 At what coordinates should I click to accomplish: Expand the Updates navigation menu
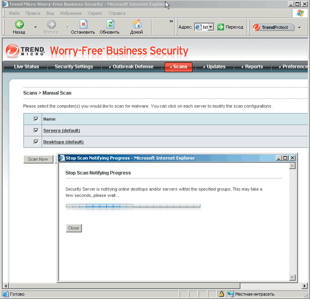pos(214,67)
